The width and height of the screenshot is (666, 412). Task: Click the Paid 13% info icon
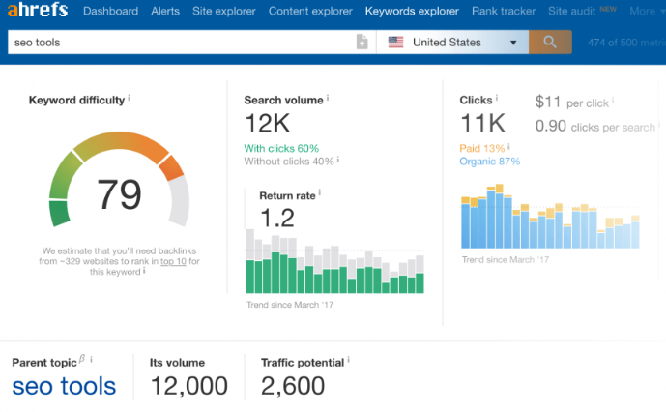click(508, 147)
